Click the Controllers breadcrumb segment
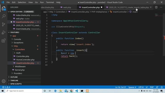The image size is (165, 93). click(x=60, y=12)
